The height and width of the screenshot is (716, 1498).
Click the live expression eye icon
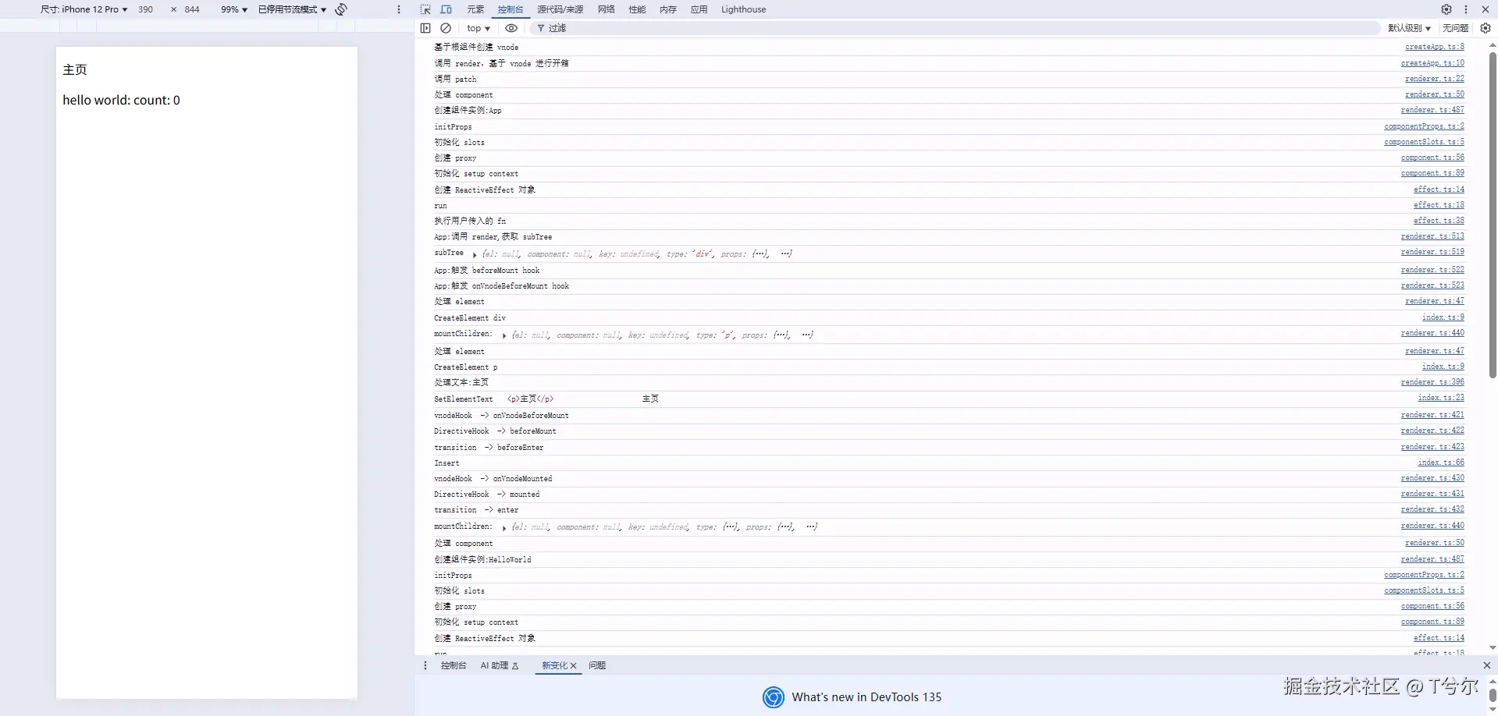[x=511, y=28]
